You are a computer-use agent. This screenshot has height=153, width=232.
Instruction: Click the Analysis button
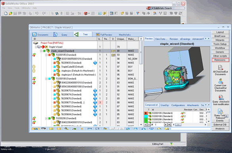(220, 129)
